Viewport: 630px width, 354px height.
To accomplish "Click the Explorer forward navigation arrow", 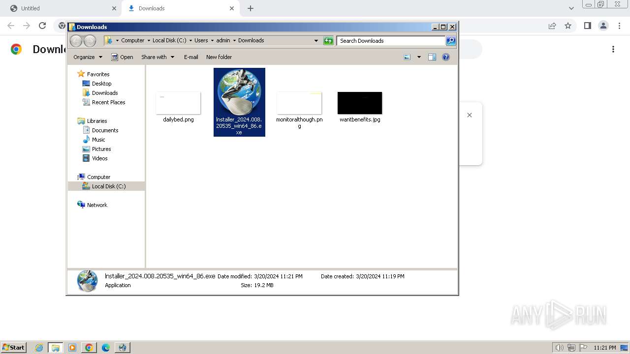I will [90, 41].
